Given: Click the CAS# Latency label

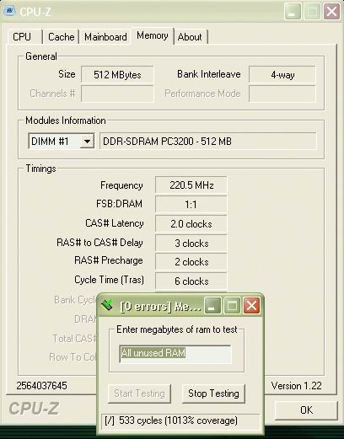Looking at the screenshot, I should tap(115, 223).
